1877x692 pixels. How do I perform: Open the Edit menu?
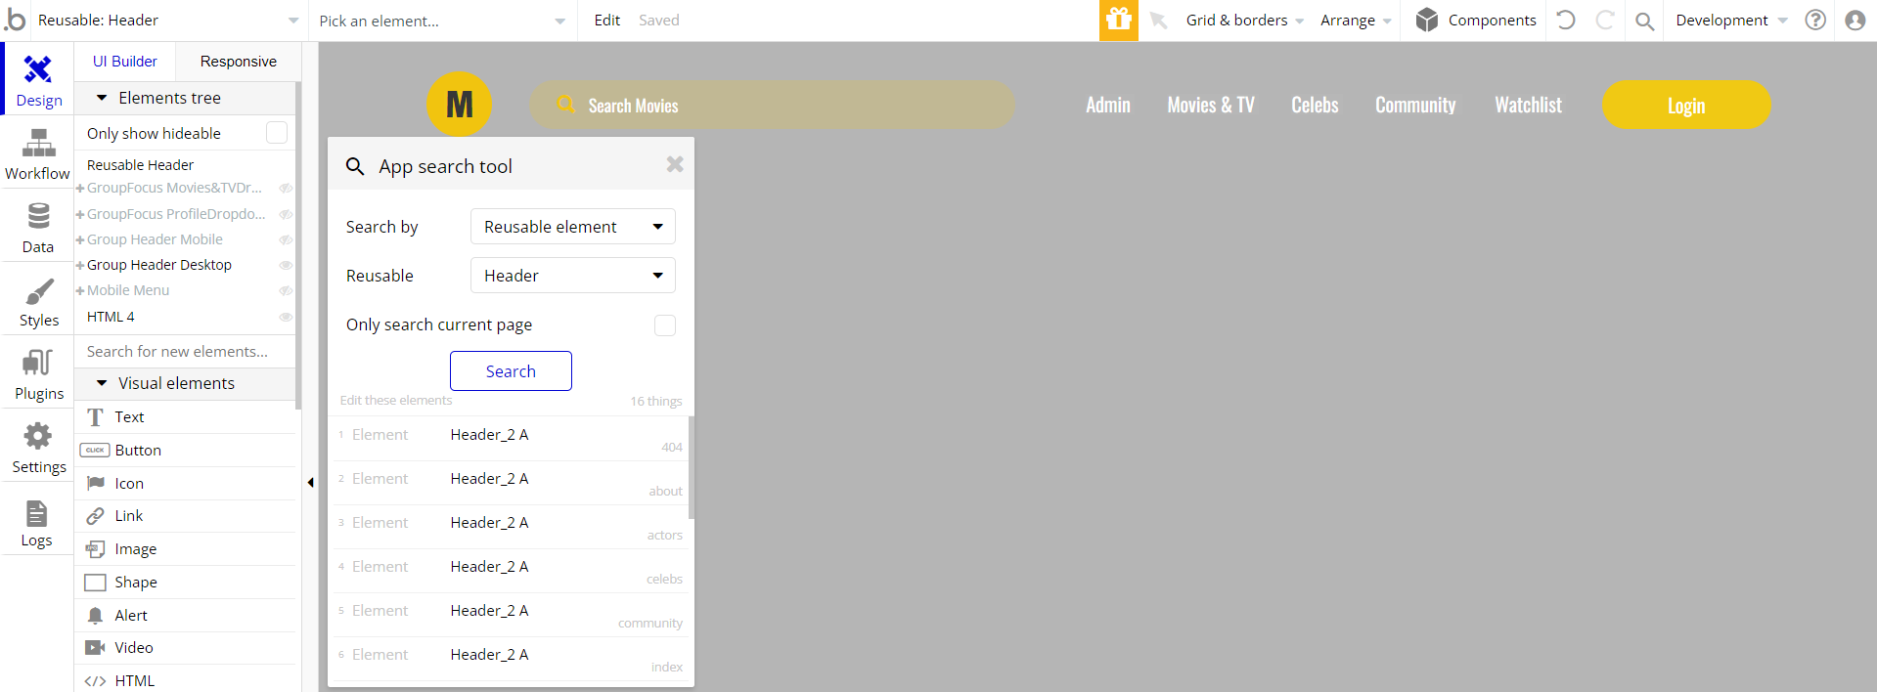coord(607,21)
